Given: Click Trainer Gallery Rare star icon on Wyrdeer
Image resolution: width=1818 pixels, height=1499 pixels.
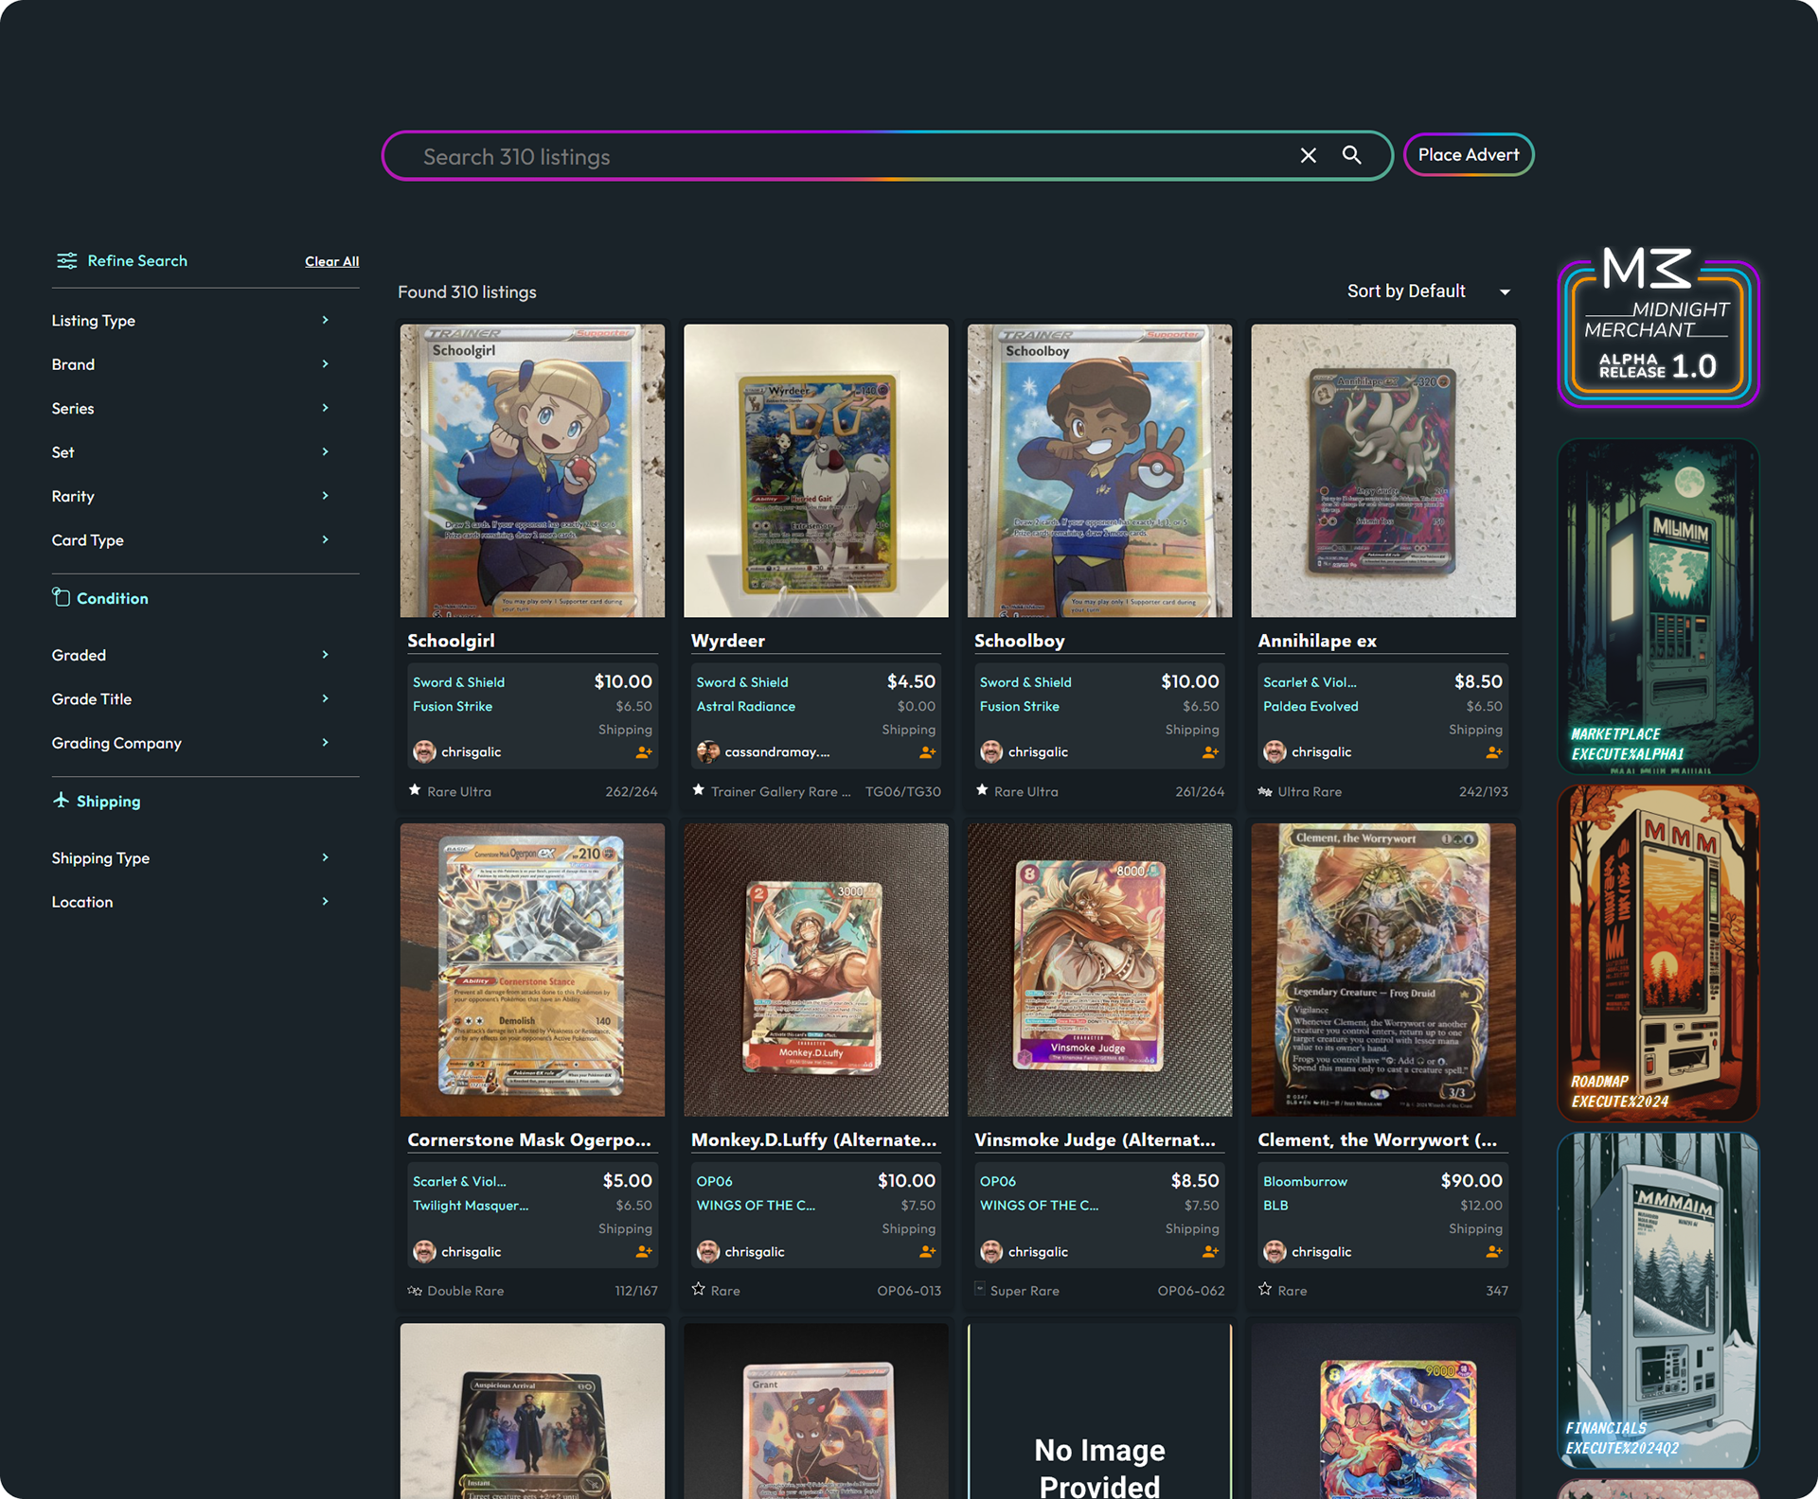Looking at the screenshot, I should click(699, 790).
